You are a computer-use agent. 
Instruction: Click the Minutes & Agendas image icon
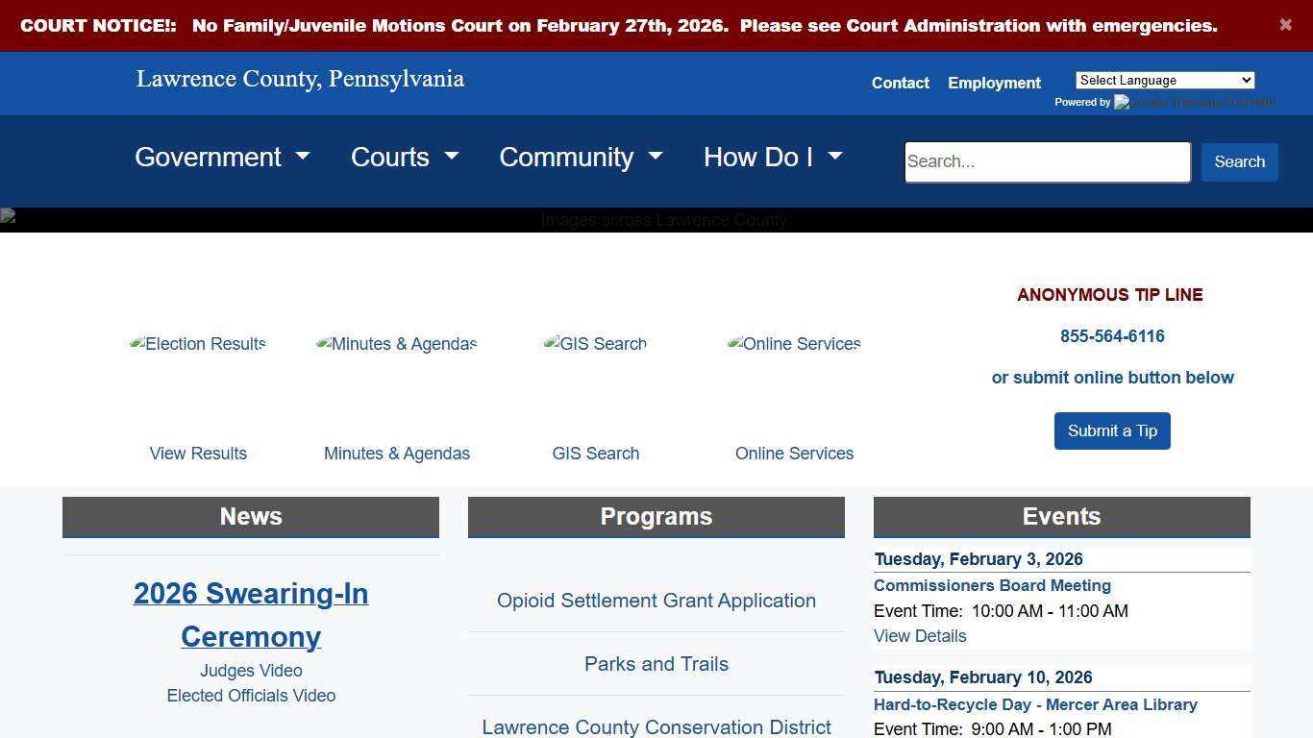pos(396,344)
